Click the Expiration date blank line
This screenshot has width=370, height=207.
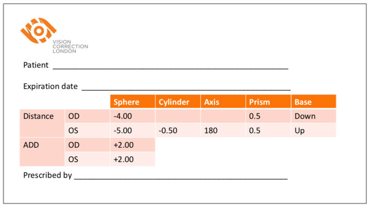tap(186, 88)
